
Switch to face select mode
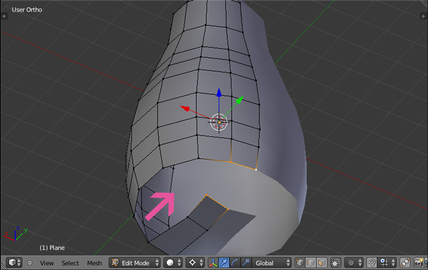pyautogui.click(x=322, y=262)
